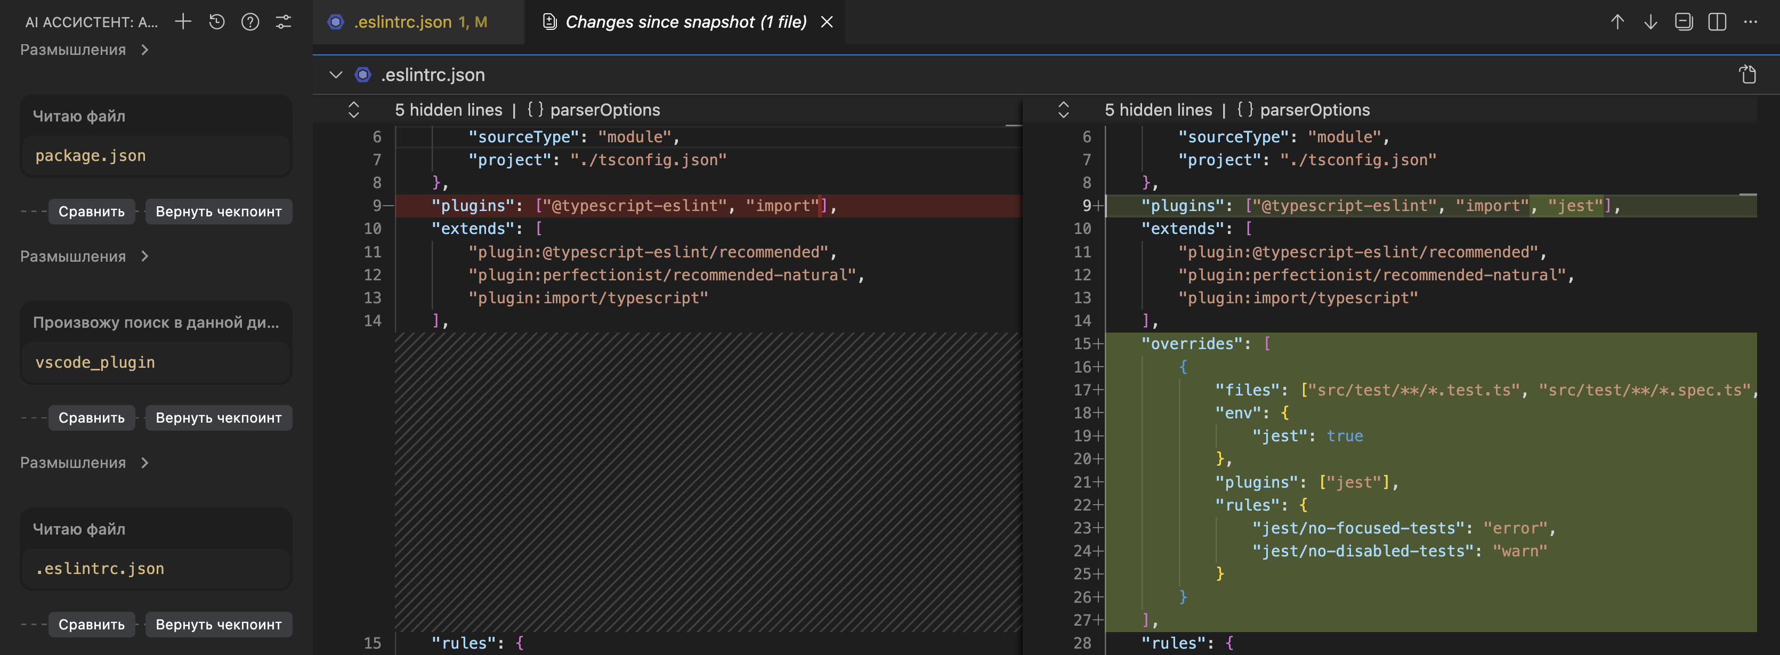Open the assistant settings sliders icon
The image size is (1780, 655).
click(x=284, y=22)
